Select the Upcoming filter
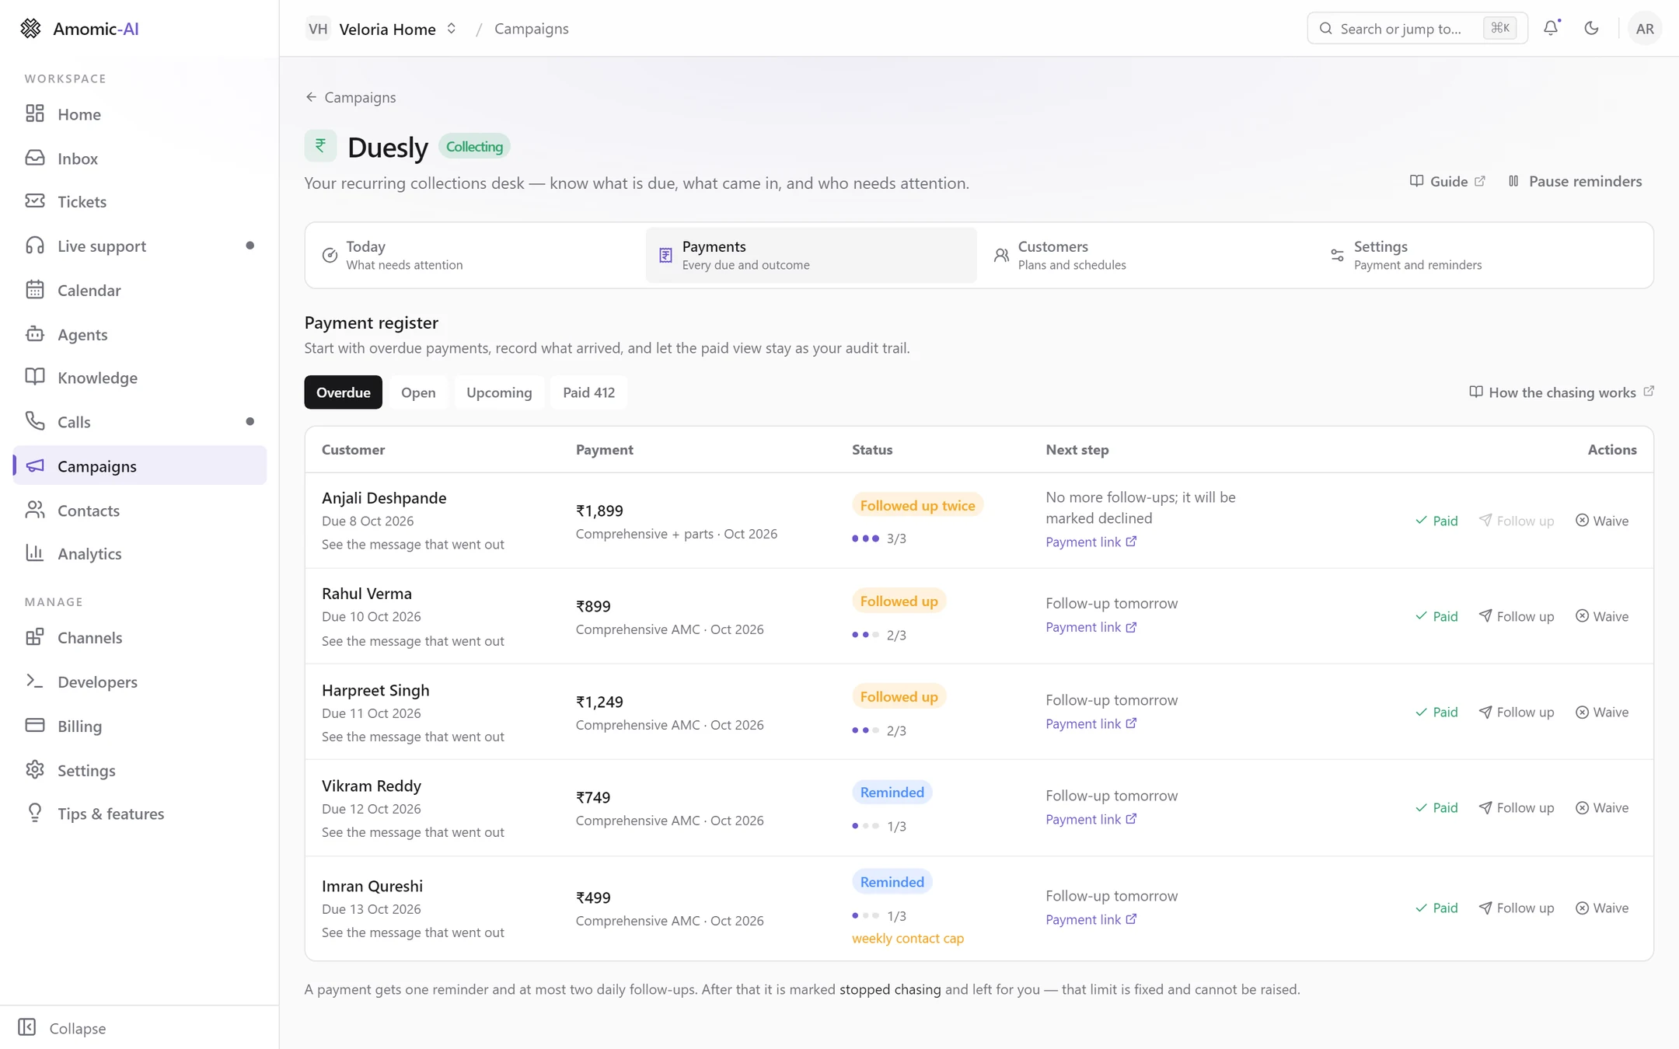The height and width of the screenshot is (1049, 1679). [x=499, y=392]
